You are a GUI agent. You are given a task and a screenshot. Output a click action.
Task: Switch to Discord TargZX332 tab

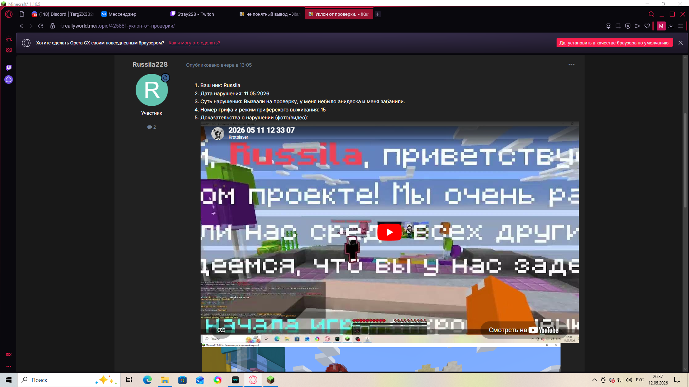[62, 14]
